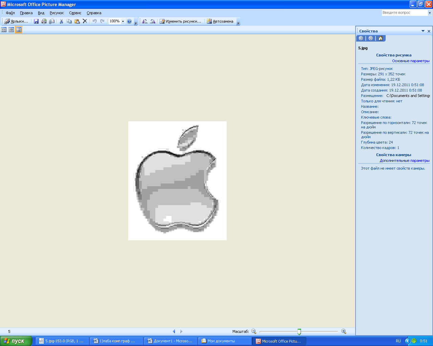
Task: Click the Масштаб zoom slider handle
Action: pos(299,331)
